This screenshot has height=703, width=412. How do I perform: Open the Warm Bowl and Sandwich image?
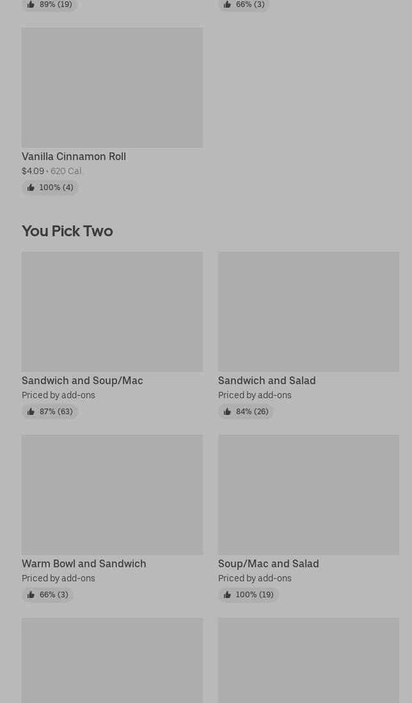pyautogui.click(x=112, y=494)
